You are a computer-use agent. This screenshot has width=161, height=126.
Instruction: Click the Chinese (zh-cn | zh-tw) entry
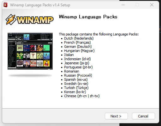pyautogui.click(x=82, y=96)
